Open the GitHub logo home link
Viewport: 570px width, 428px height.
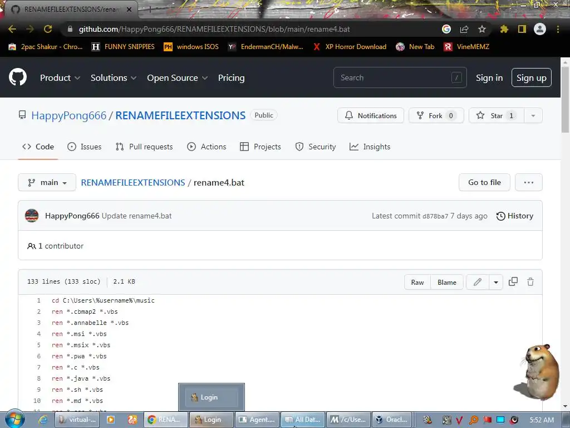pos(18,77)
